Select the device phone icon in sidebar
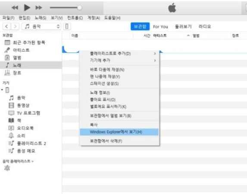247x194 pixels. [7, 90]
